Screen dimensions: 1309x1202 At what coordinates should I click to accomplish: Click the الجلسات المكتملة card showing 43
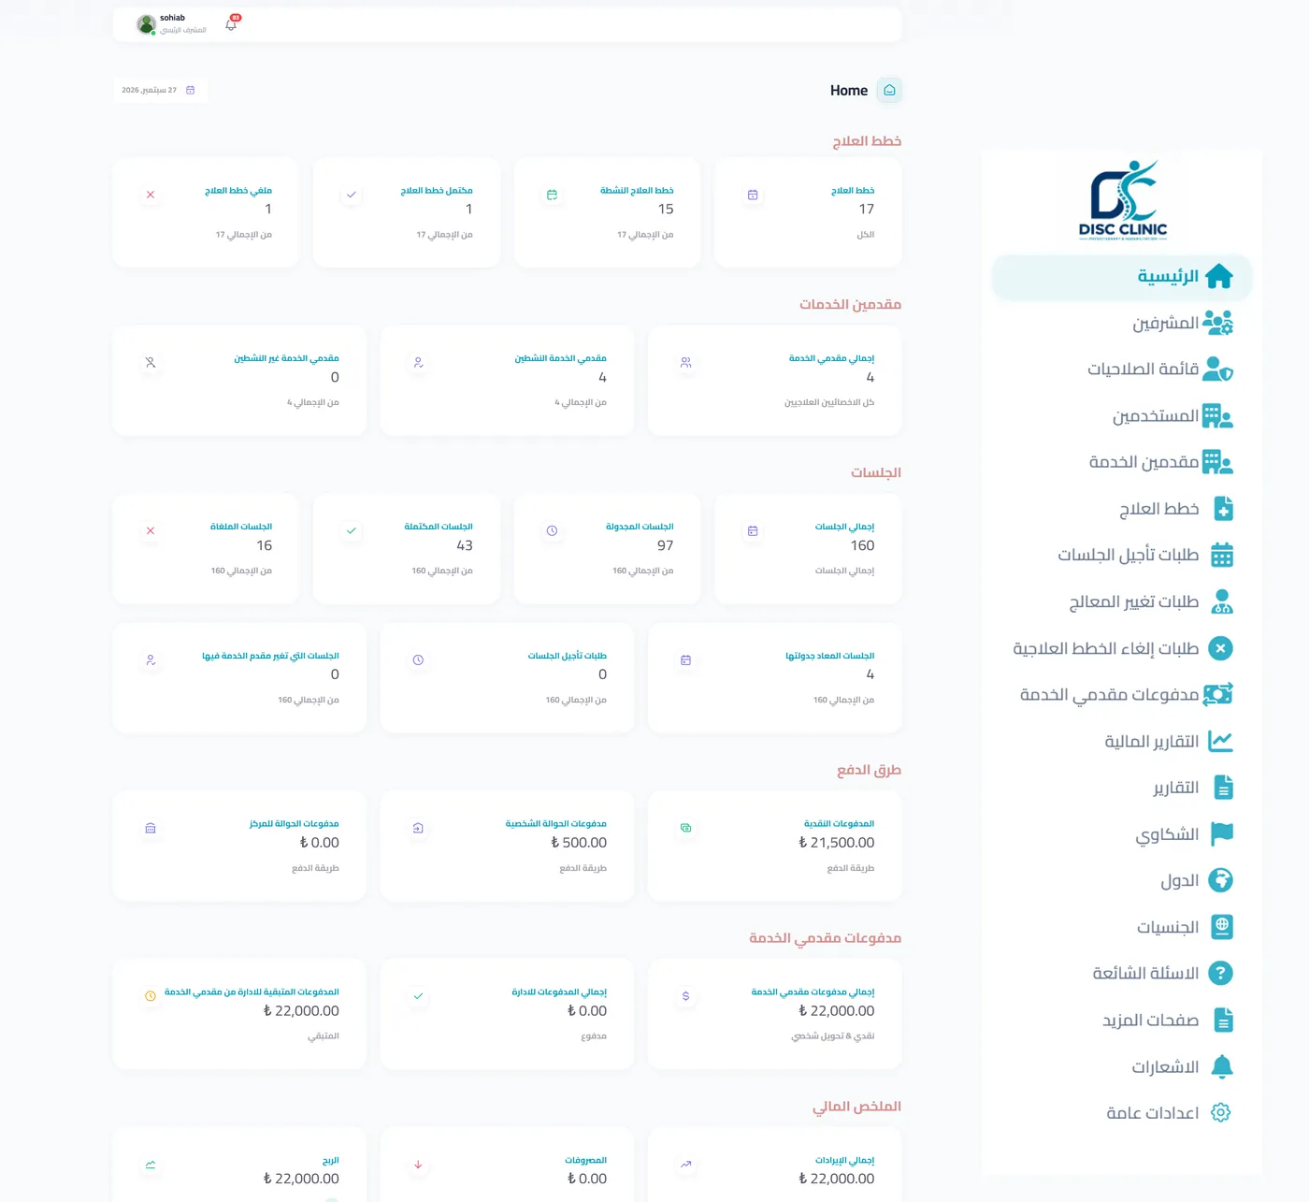pyautogui.click(x=407, y=549)
